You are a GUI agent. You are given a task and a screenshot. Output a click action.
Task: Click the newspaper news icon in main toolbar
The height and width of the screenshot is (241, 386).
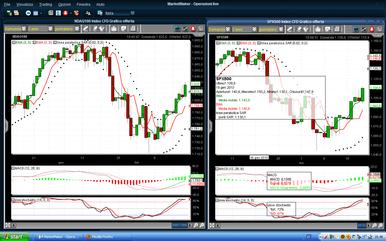tap(51, 13)
